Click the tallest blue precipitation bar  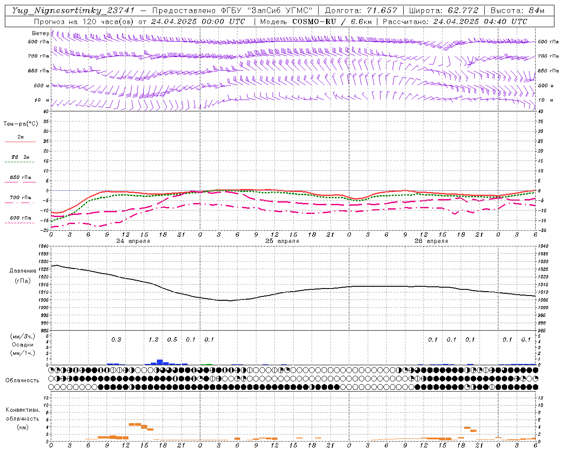point(160,362)
